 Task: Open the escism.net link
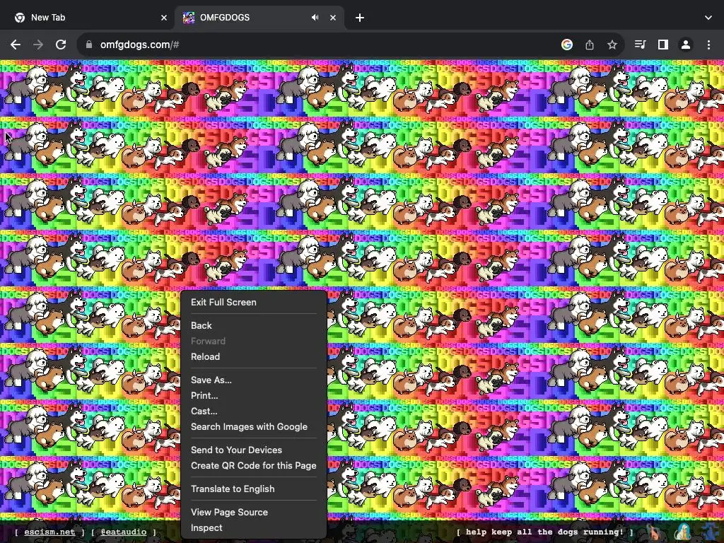(x=49, y=532)
